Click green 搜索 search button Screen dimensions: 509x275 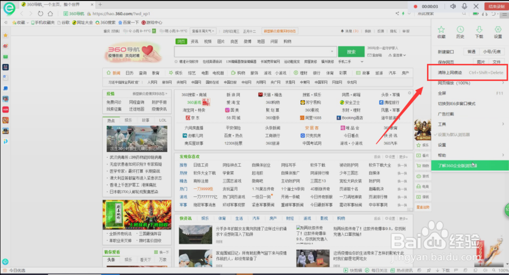(x=351, y=52)
